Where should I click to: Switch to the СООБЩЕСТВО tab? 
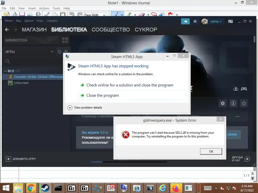click(111, 30)
